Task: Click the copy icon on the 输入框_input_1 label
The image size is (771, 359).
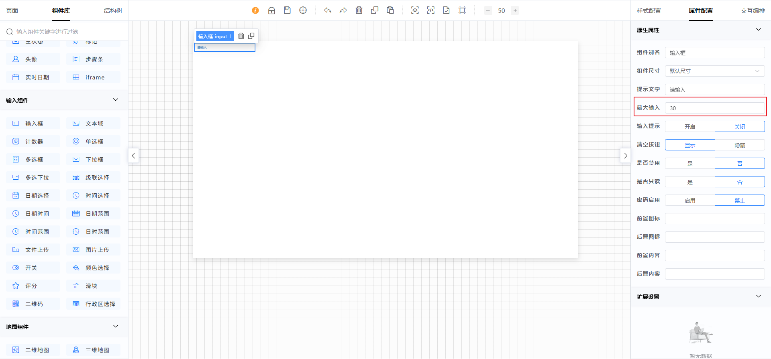Action: click(251, 36)
